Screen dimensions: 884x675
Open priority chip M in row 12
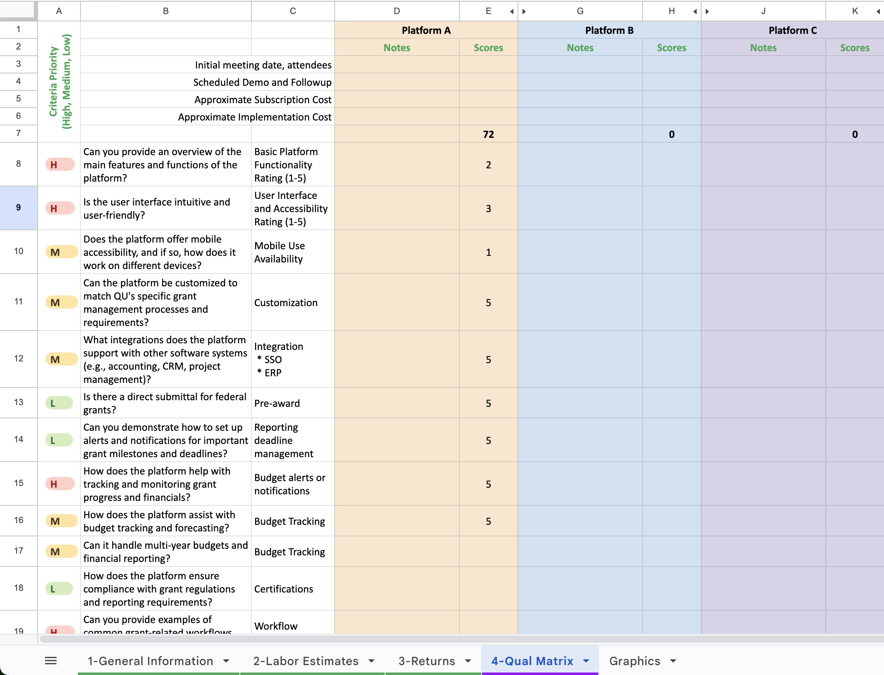point(61,359)
